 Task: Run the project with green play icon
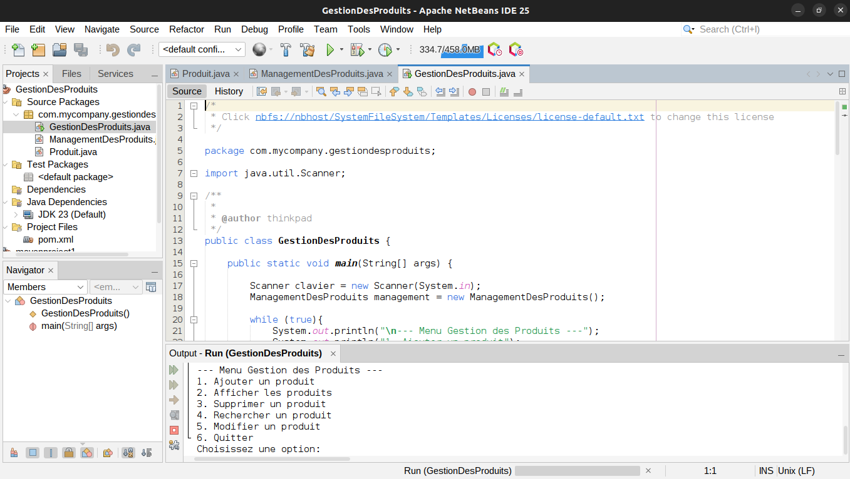(x=330, y=49)
